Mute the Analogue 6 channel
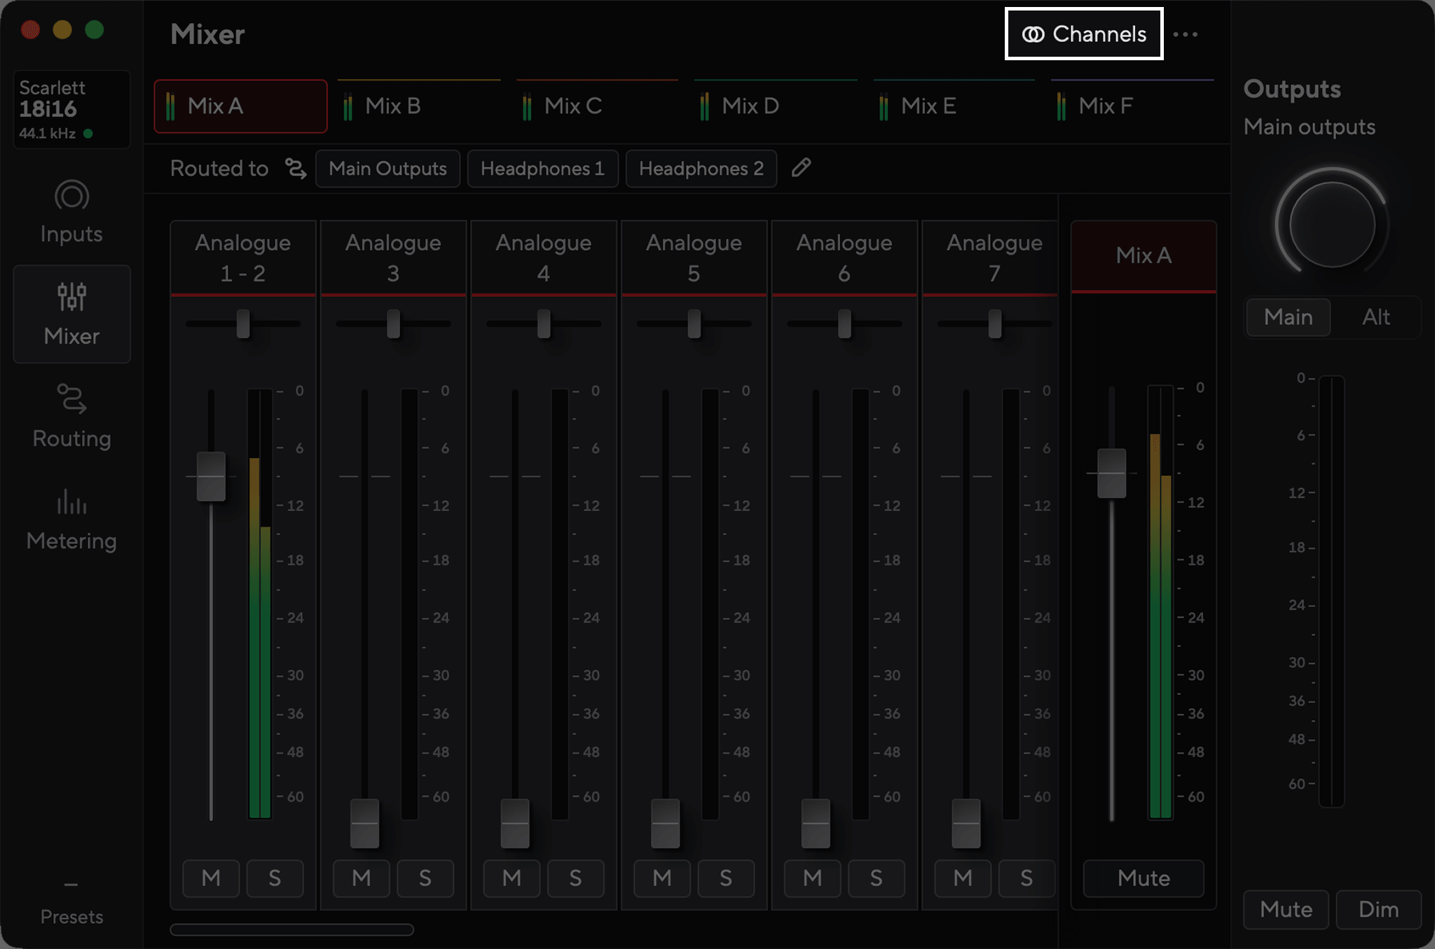1435x949 pixels. [x=813, y=878]
